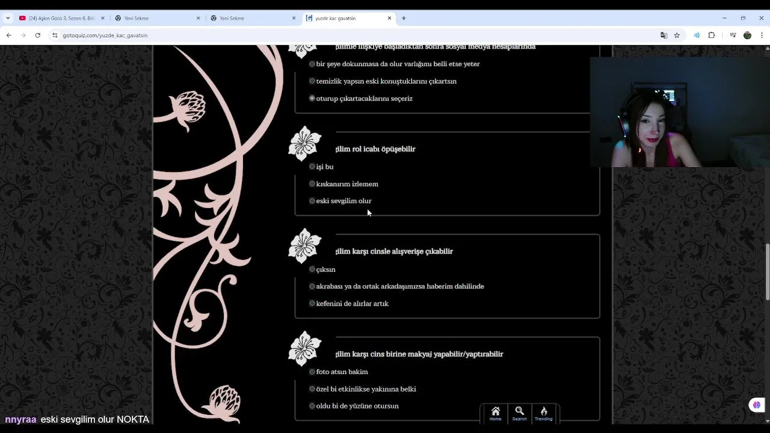
Task: Open the translate page icon
Action: (x=664, y=35)
